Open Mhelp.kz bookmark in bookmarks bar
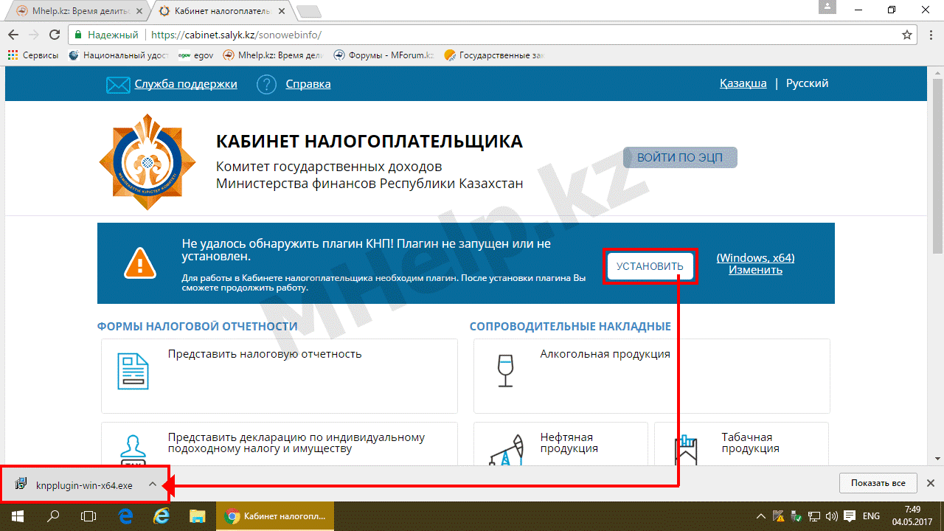 click(x=273, y=55)
